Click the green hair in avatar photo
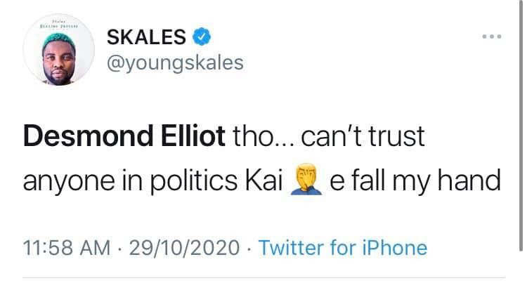 pos(59,39)
